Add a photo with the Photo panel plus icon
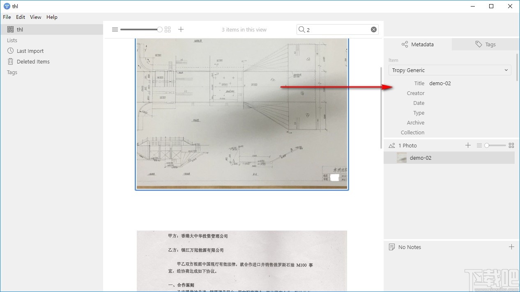Screen dimensions: 520x292 468,145
